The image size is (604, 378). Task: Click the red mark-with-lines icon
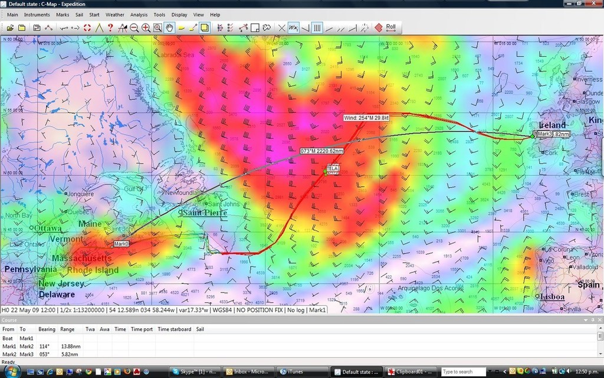pyautogui.click(x=220, y=28)
